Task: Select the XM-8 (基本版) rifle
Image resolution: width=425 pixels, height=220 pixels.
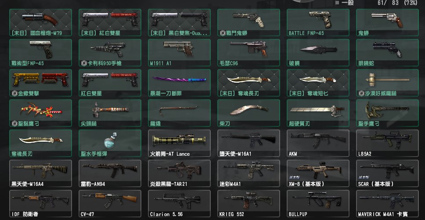Action: (318, 174)
